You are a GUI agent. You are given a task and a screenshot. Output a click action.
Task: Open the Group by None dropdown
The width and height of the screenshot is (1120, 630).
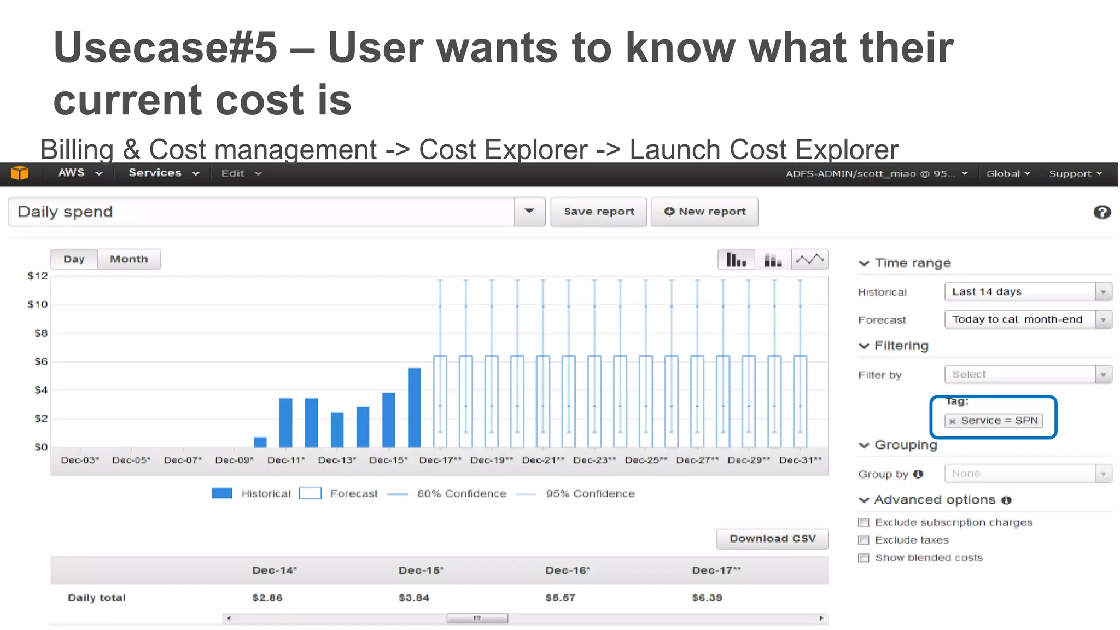click(1028, 474)
